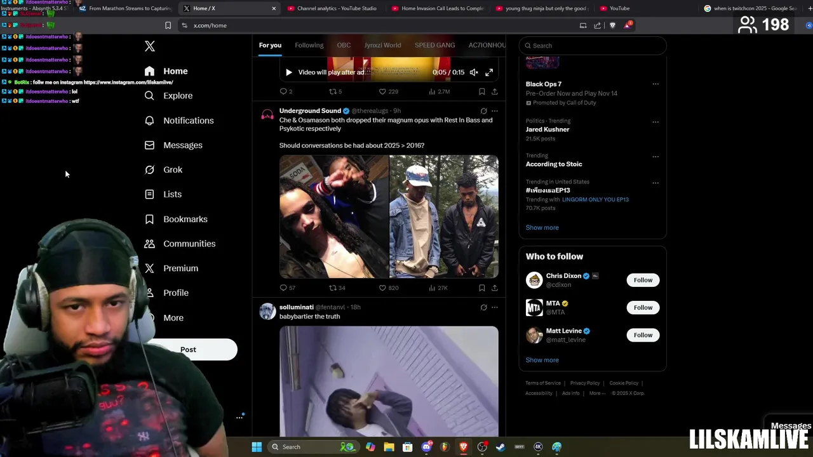Open Bookmarks from the sidebar
The width and height of the screenshot is (813, 457).
[x=176, y=219]
